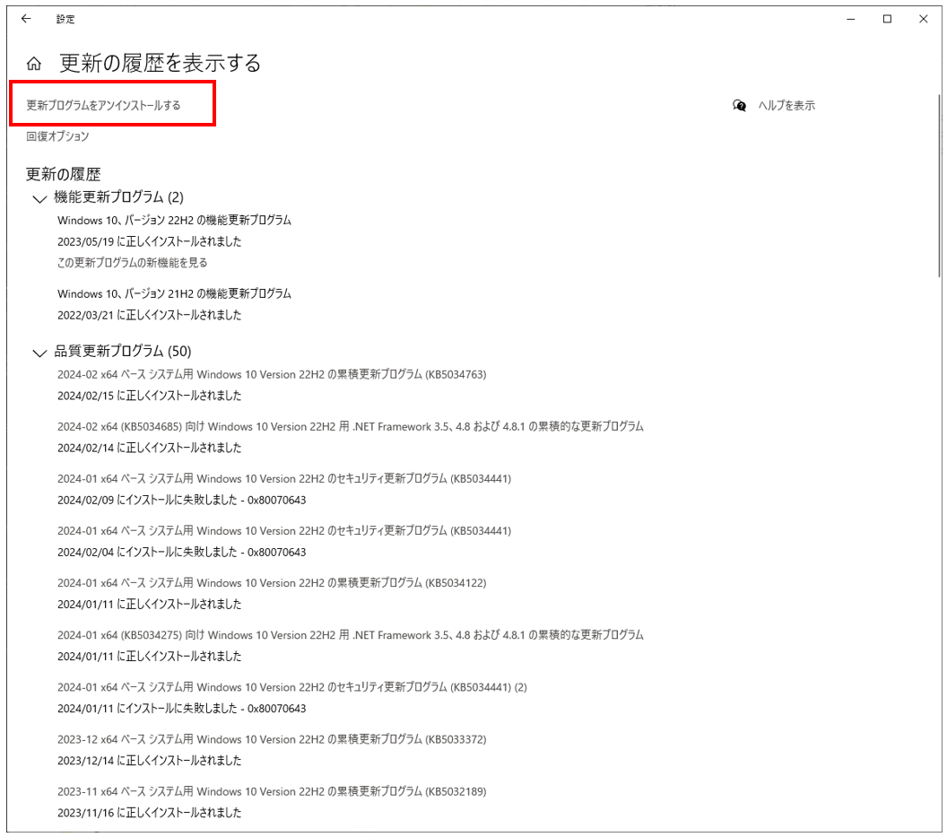Go back using the back arrow
The image size is (947, 837).
tap(26, 19)
